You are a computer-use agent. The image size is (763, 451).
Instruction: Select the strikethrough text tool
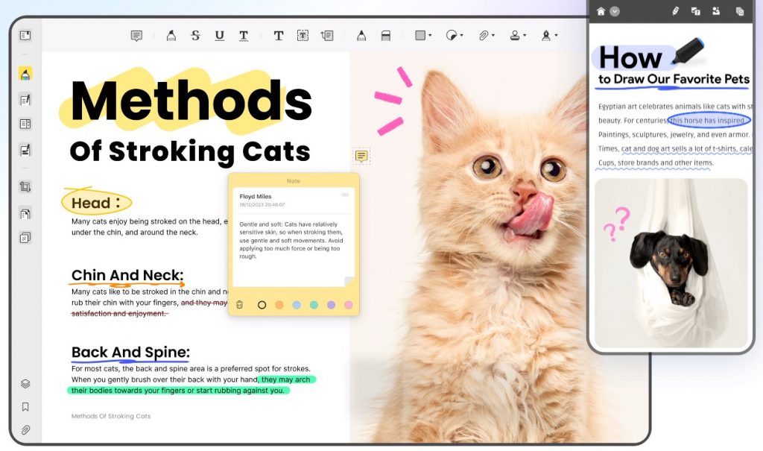[196, 36]
